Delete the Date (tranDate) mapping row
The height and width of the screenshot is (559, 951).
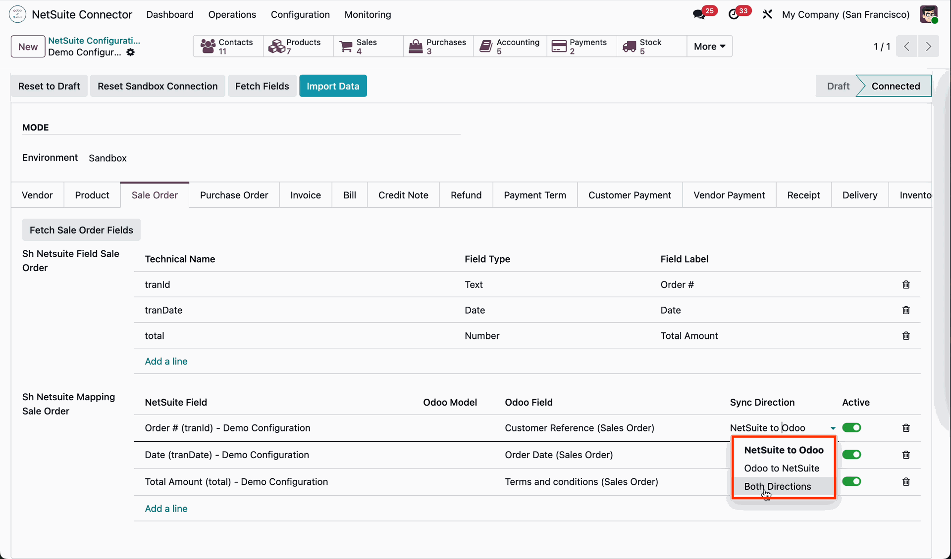(x=906, y=455)
